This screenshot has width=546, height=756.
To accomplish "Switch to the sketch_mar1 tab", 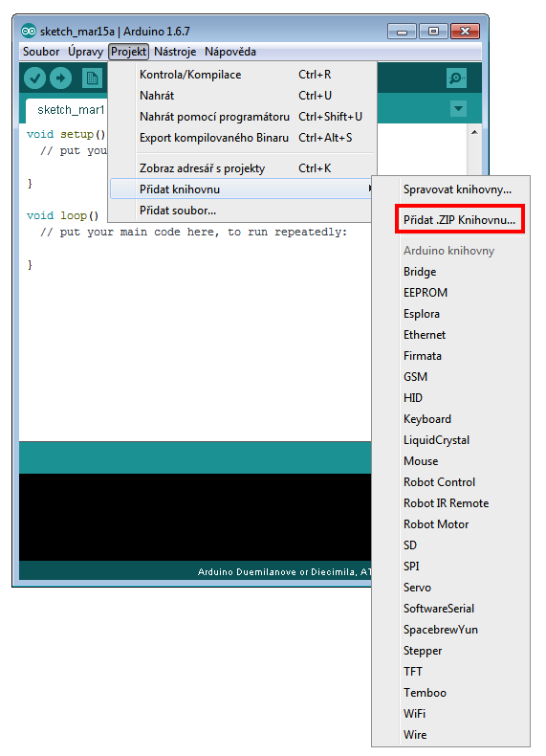I will tap(67, 110).
